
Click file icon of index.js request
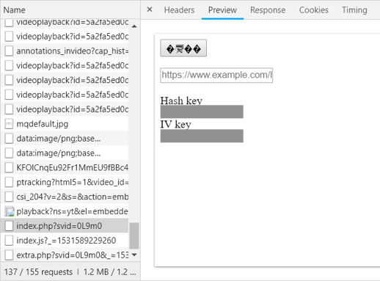[9, 241]
